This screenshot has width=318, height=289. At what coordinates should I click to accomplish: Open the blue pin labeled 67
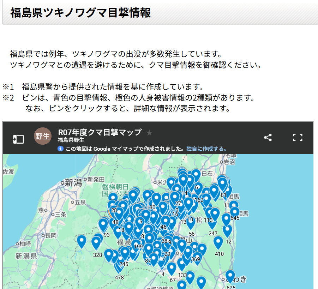click(x=172, y=268)
